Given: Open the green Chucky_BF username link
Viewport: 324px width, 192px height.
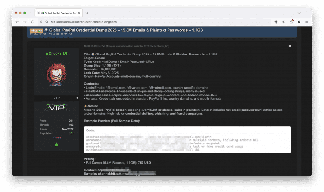Looking at the screenshot, I should pos(58,54).
